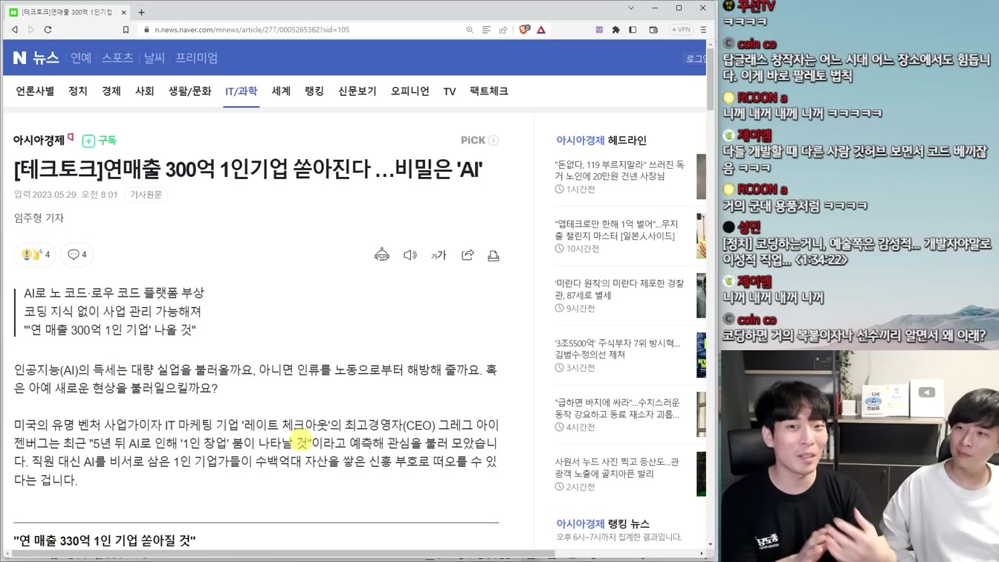Image resolution: width=999 pixels, height=562 pixels.
Task: Click the browser back arrow
Action: click(x=15, y=30)
